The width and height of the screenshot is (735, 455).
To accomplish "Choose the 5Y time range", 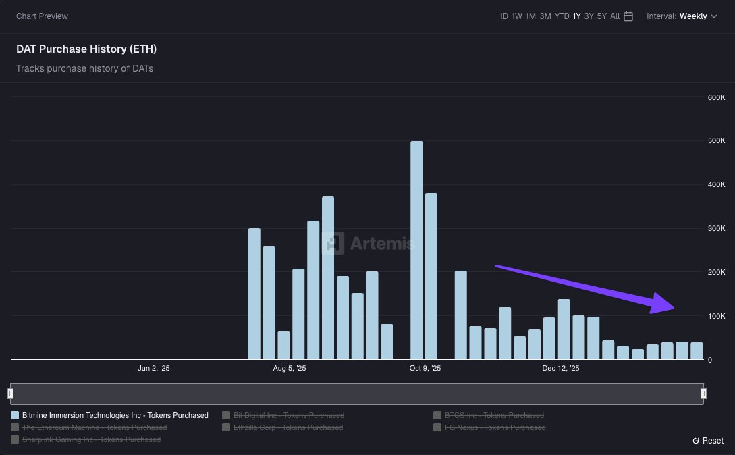I will 601,16.
